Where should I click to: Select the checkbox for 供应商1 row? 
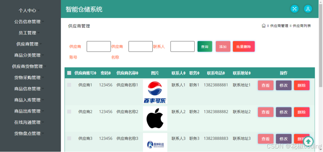tap(69, 85)
